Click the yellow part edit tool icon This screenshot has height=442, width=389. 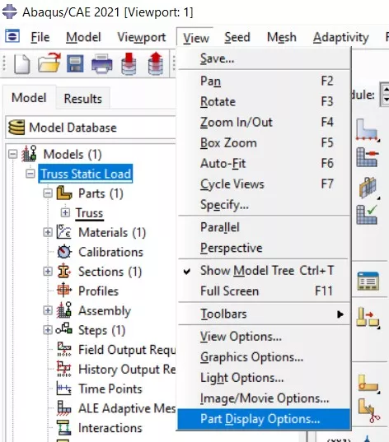coord(368,384)
